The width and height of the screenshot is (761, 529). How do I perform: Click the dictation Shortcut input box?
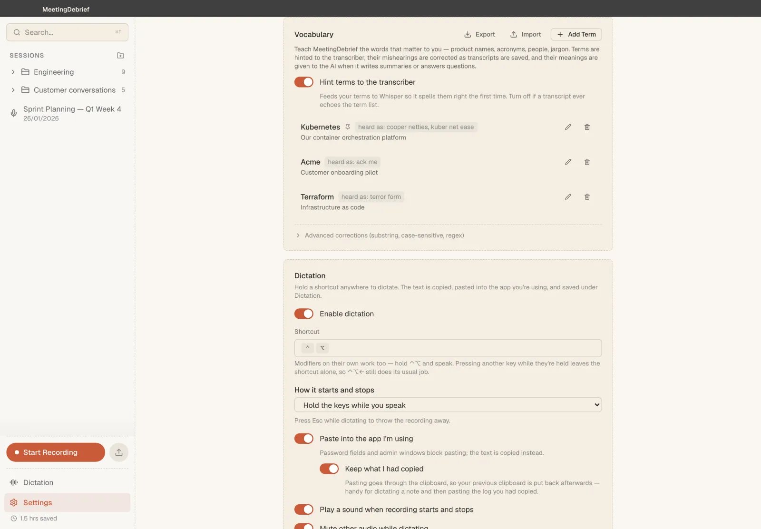(448, 348)
